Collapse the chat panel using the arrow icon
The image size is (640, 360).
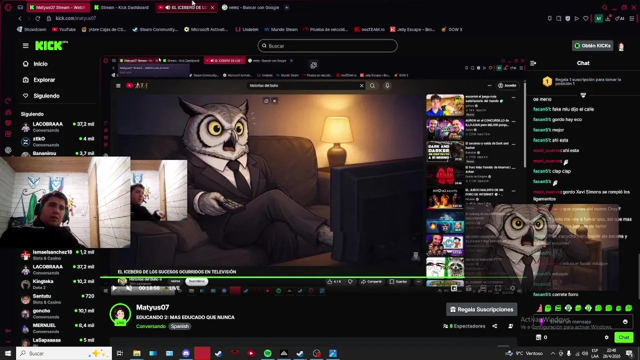(533, 63)
